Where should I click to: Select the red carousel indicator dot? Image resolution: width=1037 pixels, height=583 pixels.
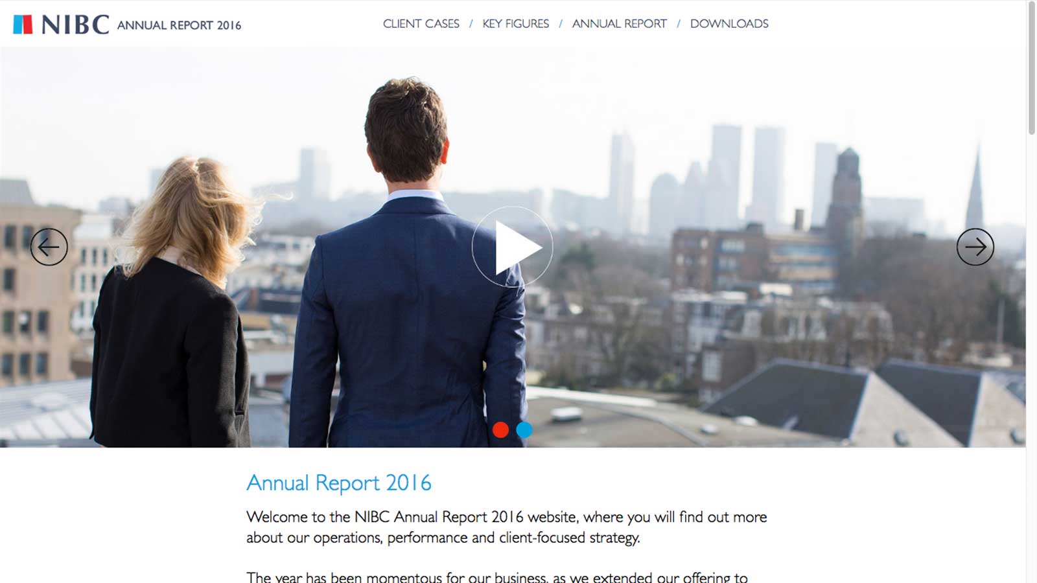click(500, 429)
